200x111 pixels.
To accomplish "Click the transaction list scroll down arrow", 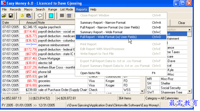I will click(x=142, y=91).
